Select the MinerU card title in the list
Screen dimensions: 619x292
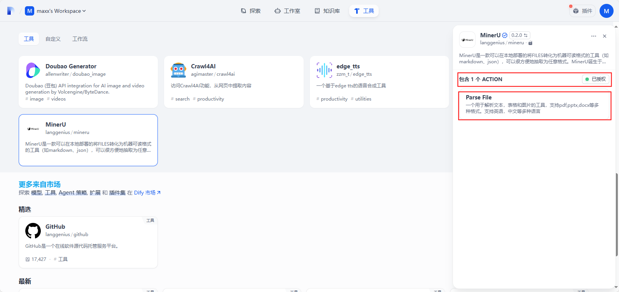pyautogui.click(x=56, y=125)
